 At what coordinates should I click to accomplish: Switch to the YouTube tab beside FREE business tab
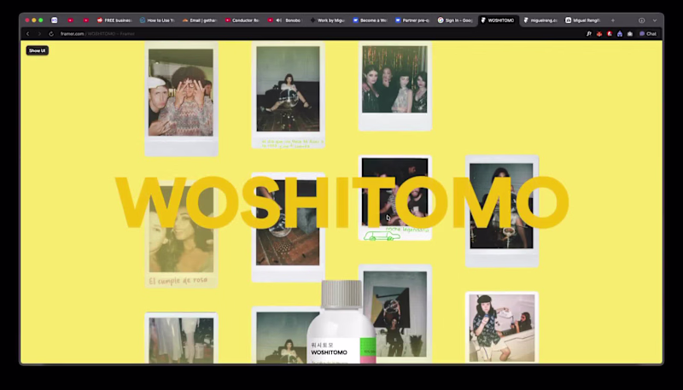point(86,20)
